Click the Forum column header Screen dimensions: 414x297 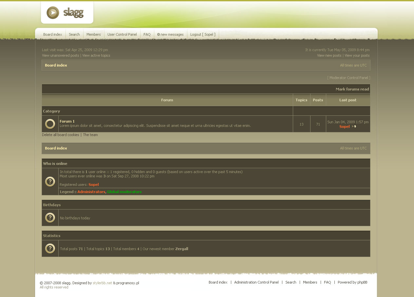coord(167,100)
